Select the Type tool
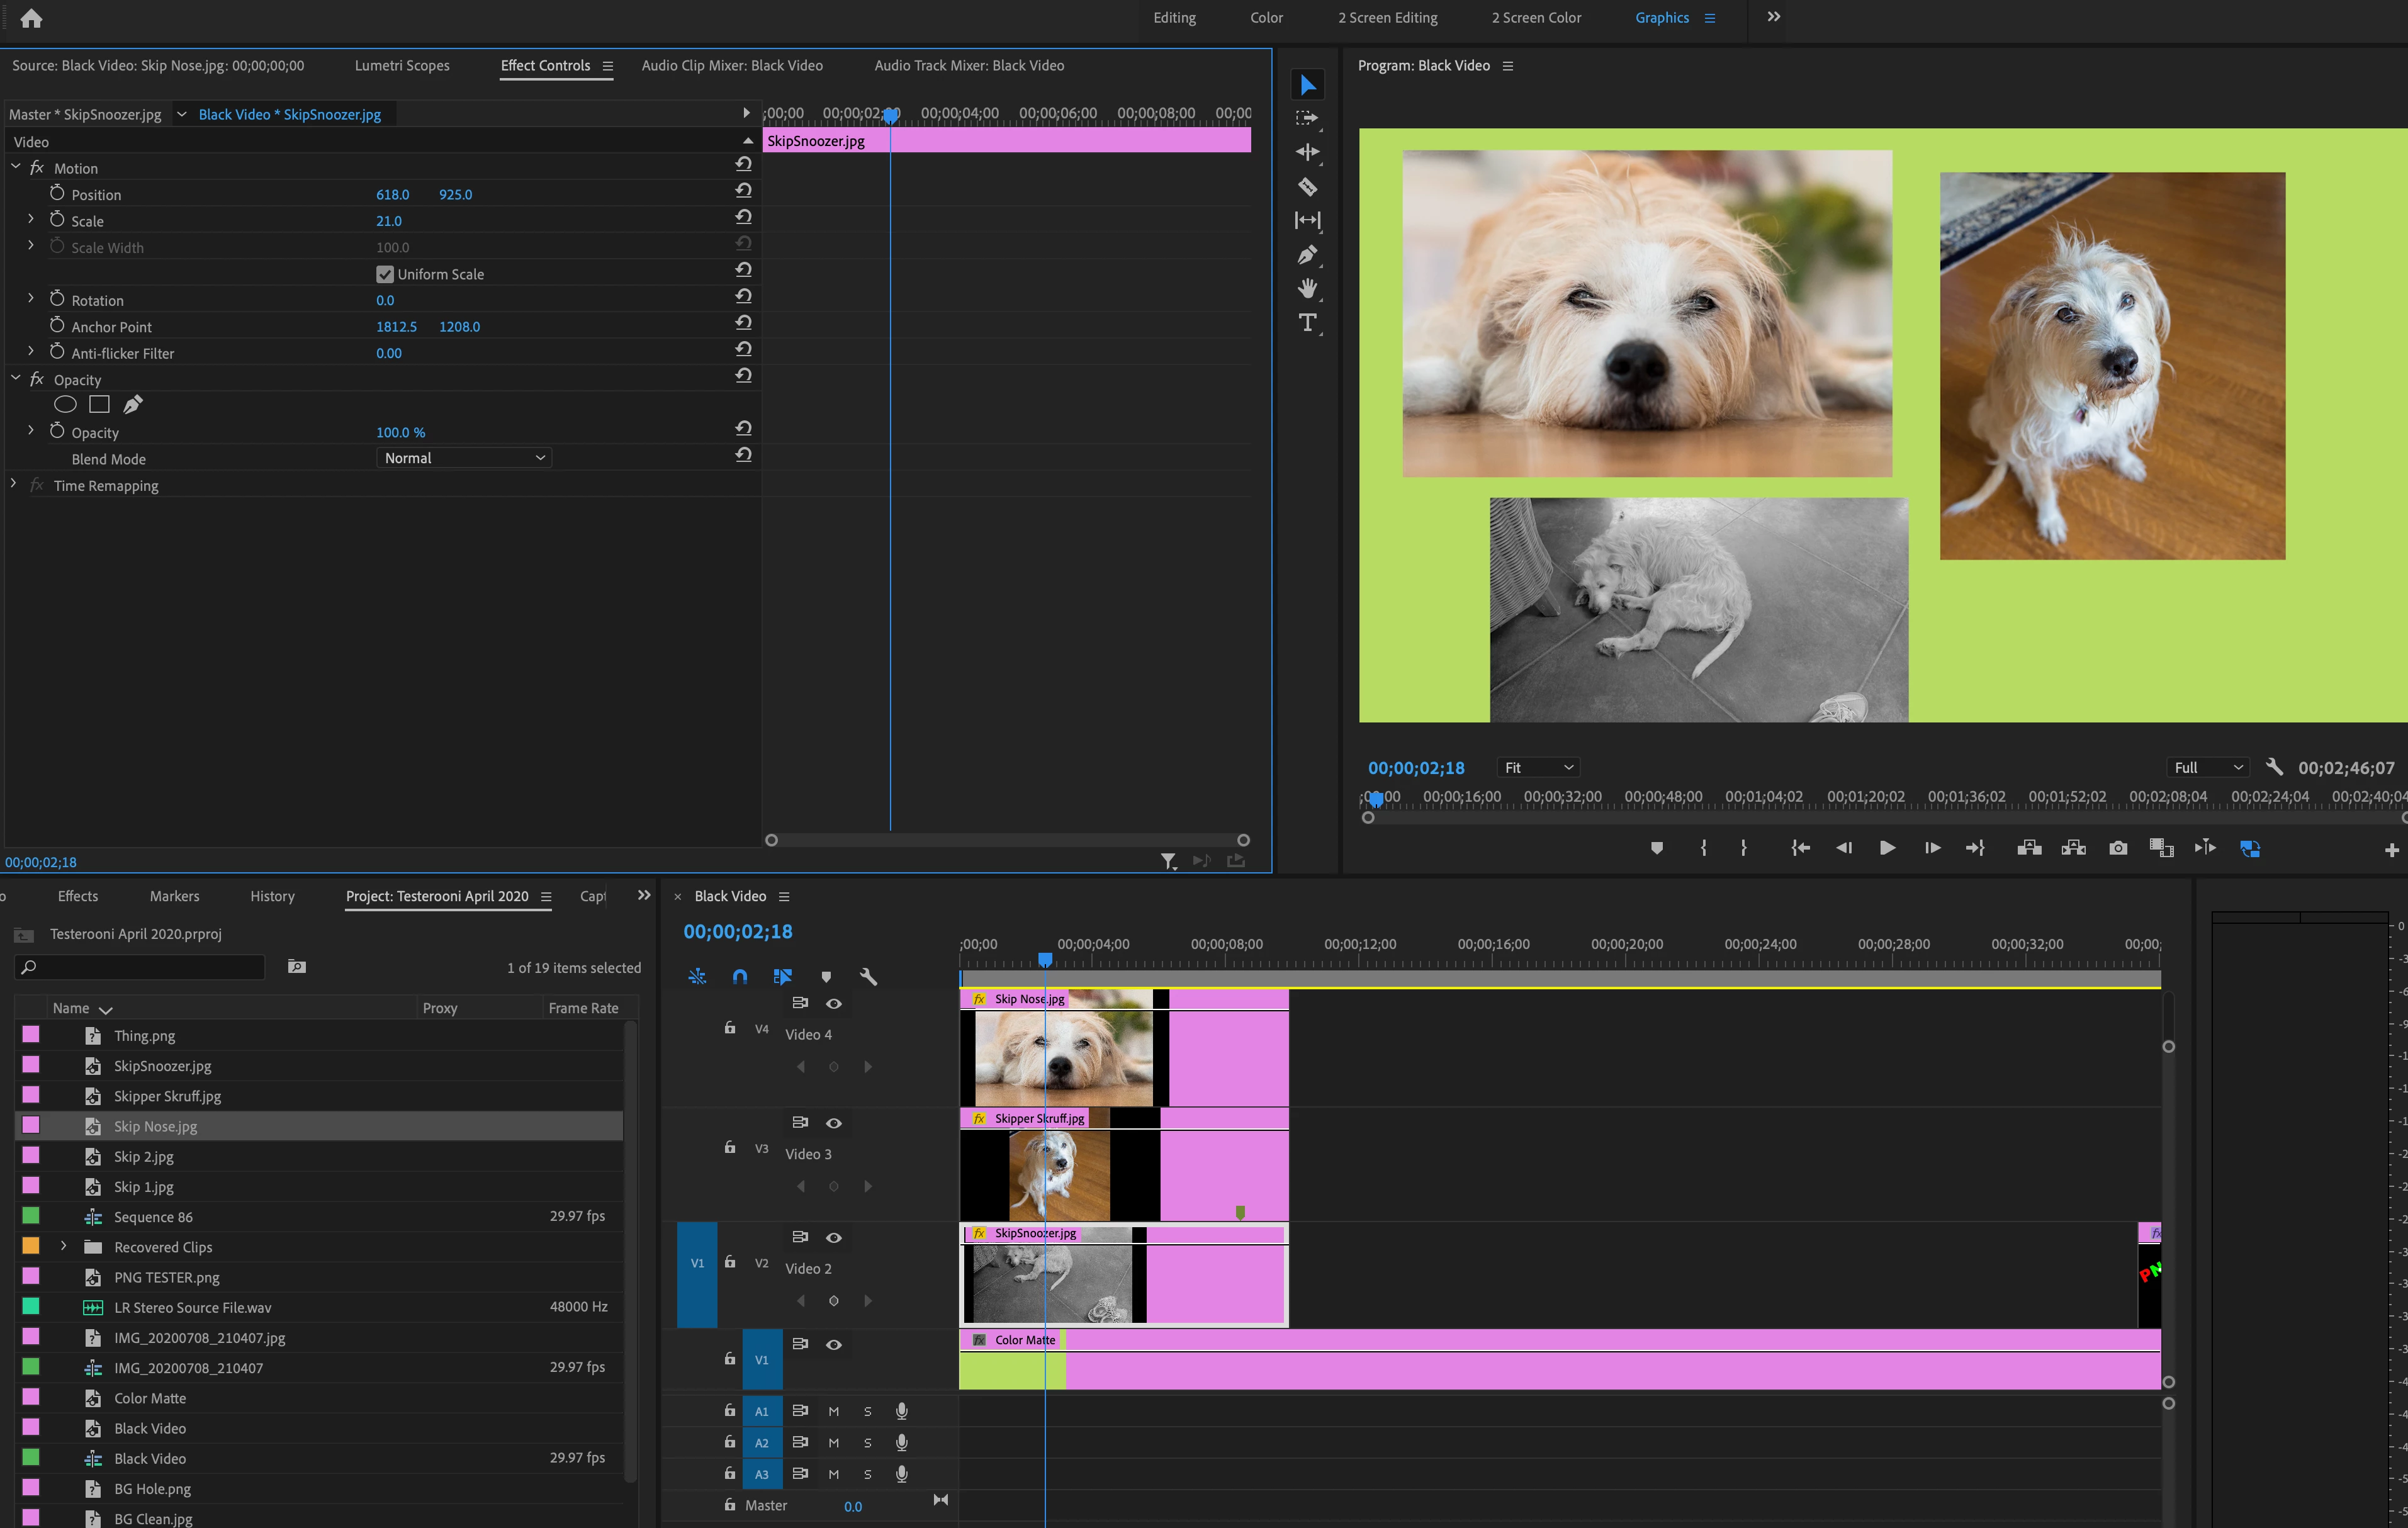This screenshot has width=2408, height=1528. pos(1307,322)
